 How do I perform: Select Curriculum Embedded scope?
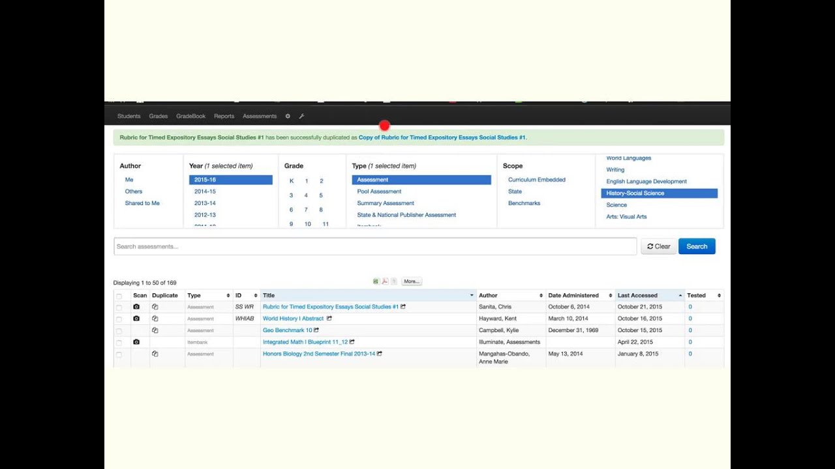point(537,180)
